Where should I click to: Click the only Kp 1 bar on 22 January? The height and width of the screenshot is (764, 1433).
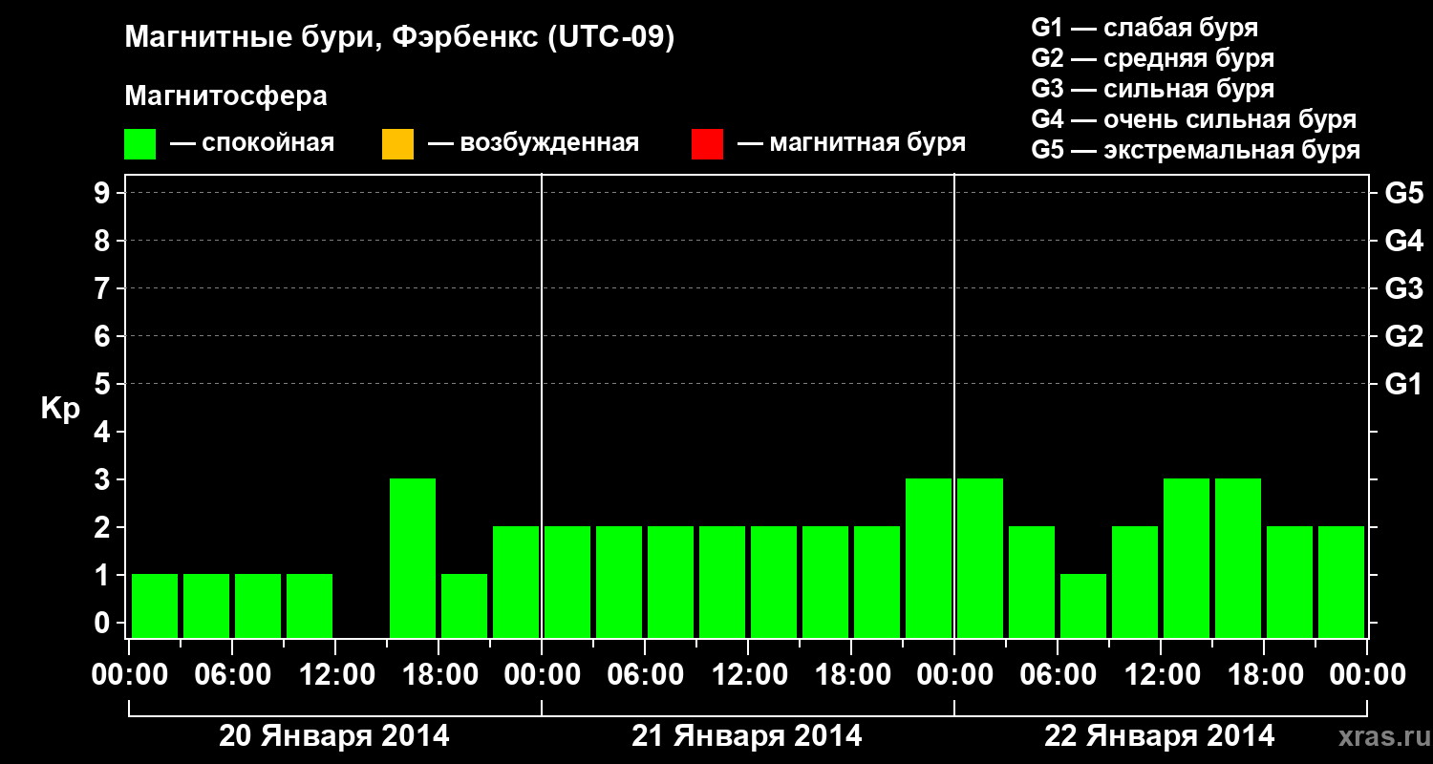point(1083,605)
